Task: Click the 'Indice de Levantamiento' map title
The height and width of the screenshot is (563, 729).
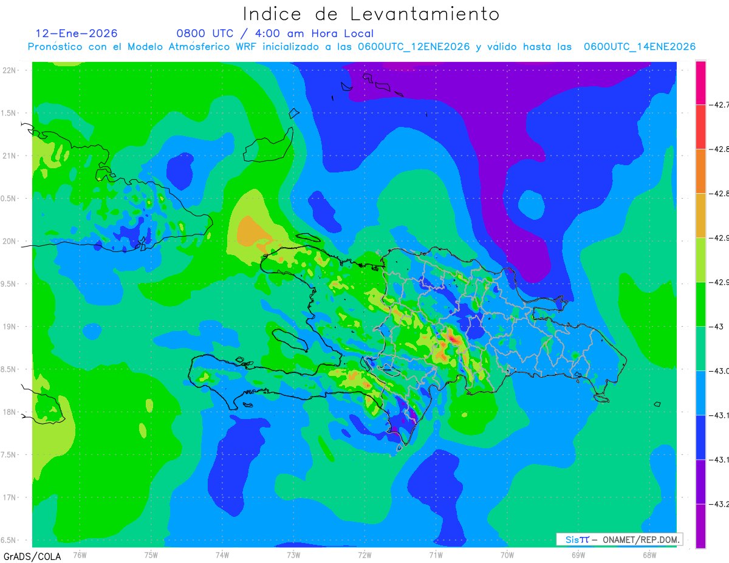Action: pyautogui.click(x=371, y=14)
